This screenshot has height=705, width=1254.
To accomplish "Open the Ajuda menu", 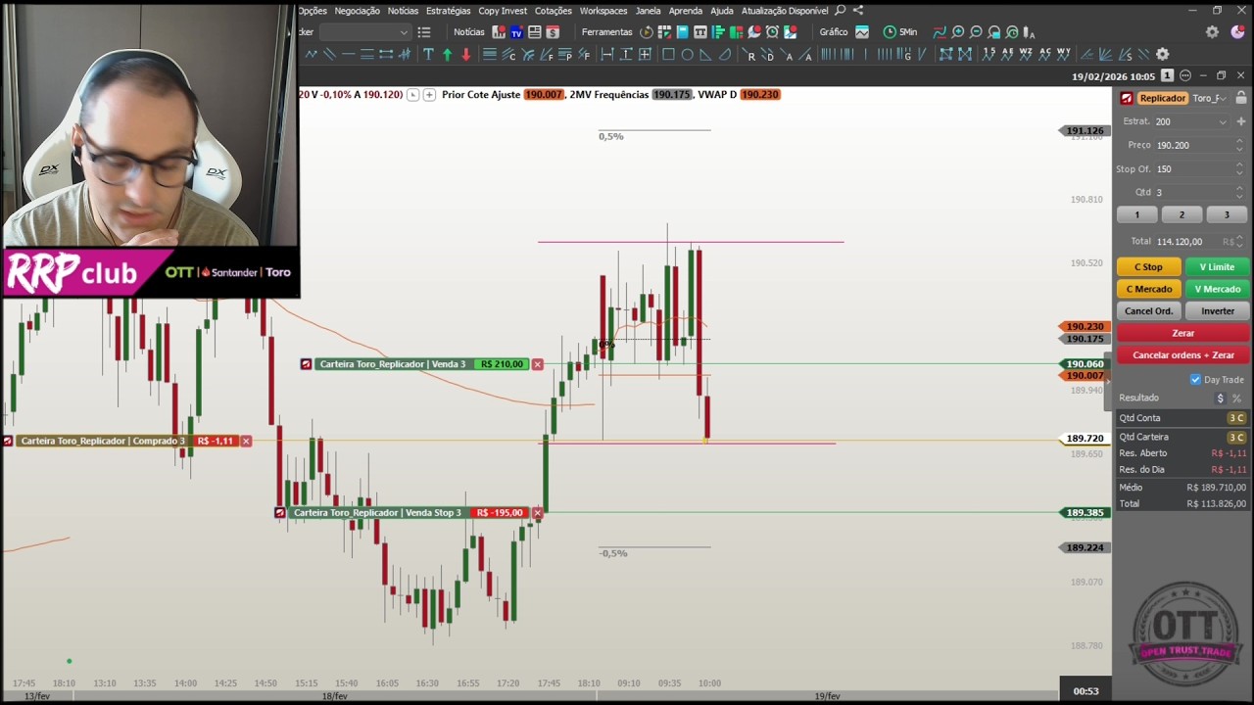I will coord(722,11).
